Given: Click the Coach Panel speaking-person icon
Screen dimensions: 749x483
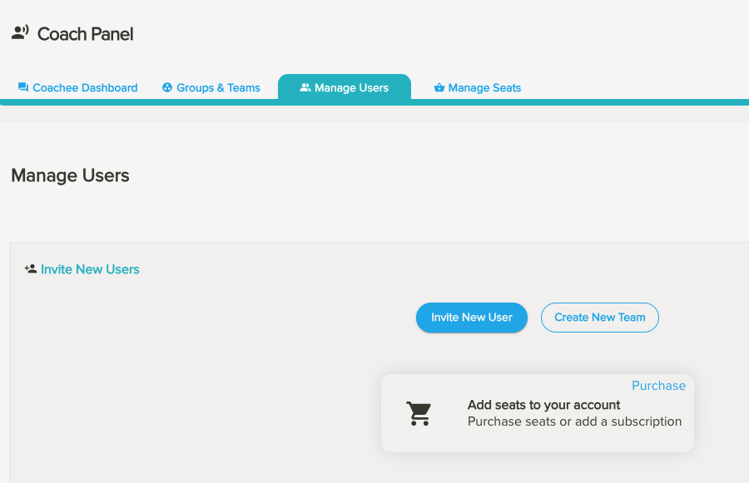Looking at the screenshot, I should coord(20,33).
